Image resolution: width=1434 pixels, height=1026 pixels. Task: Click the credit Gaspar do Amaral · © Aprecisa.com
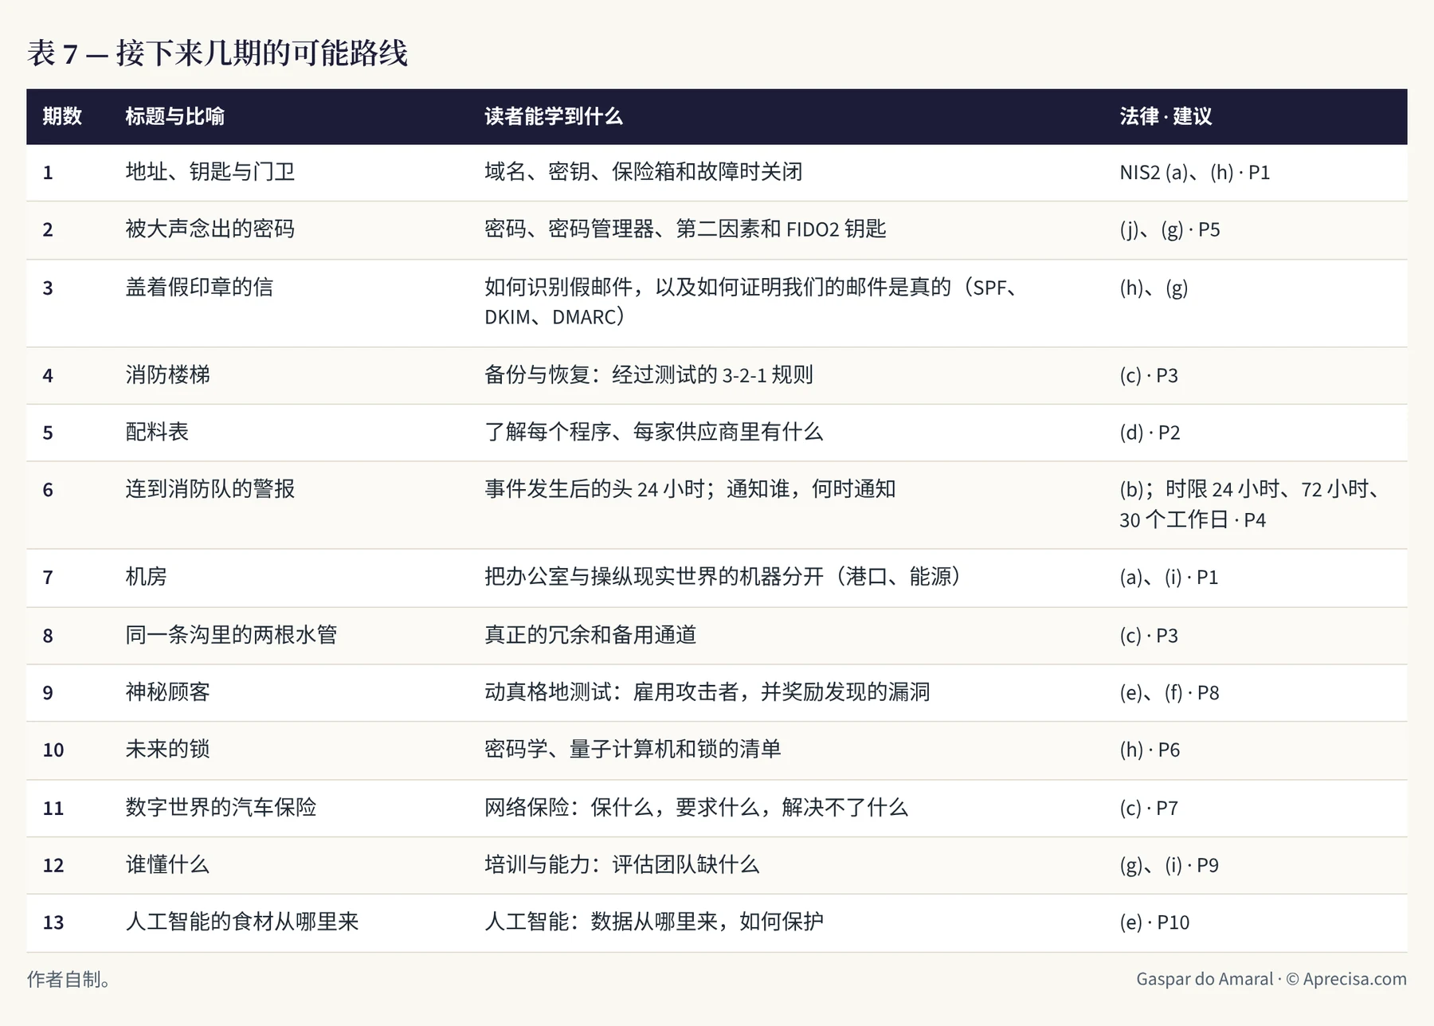point(1271,979)
